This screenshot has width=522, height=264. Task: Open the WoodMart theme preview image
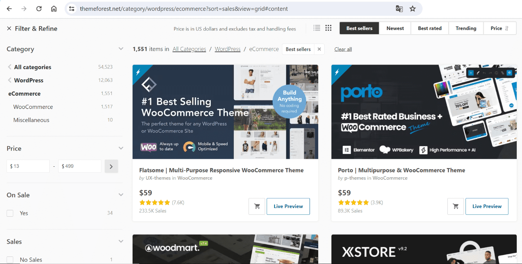point(225,249)
